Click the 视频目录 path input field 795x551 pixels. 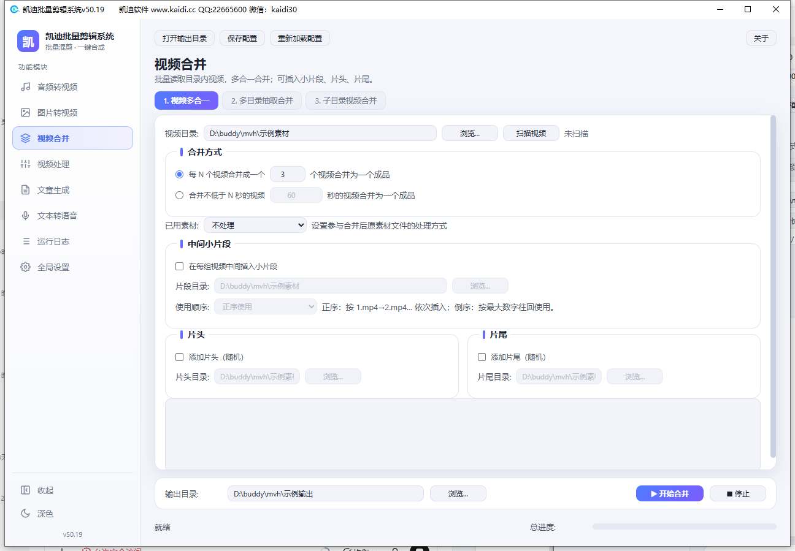pyautogui.click(x=320, y=133)
